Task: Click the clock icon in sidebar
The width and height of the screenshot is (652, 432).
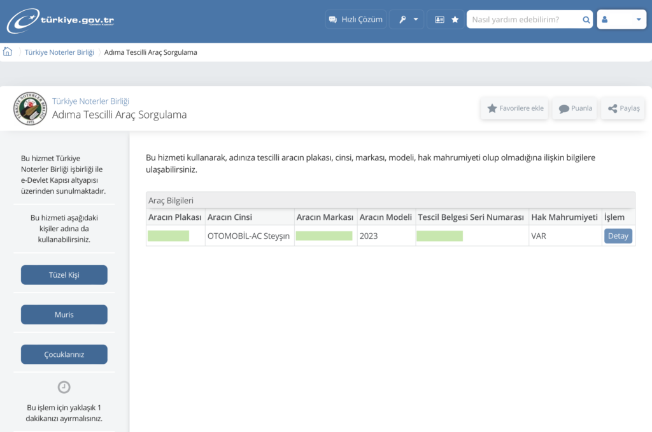Action: tap(64, 387)
